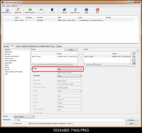Click the Destination path field
The height and width of the screenshot is (133, 142).
pos(69,120)
